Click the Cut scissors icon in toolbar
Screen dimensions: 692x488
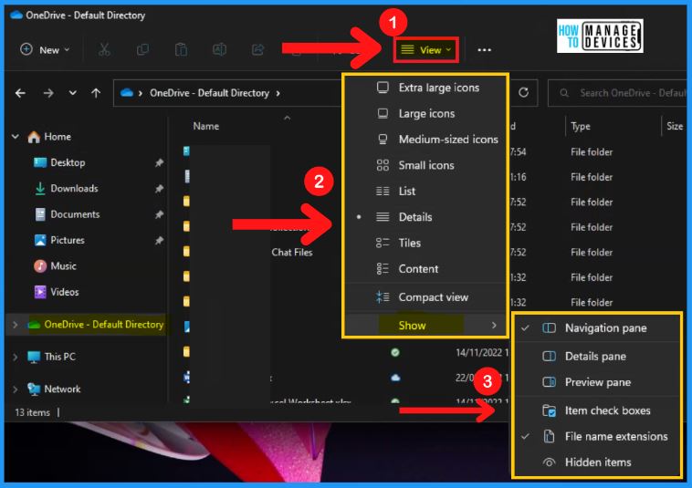[x=104, y=50]
